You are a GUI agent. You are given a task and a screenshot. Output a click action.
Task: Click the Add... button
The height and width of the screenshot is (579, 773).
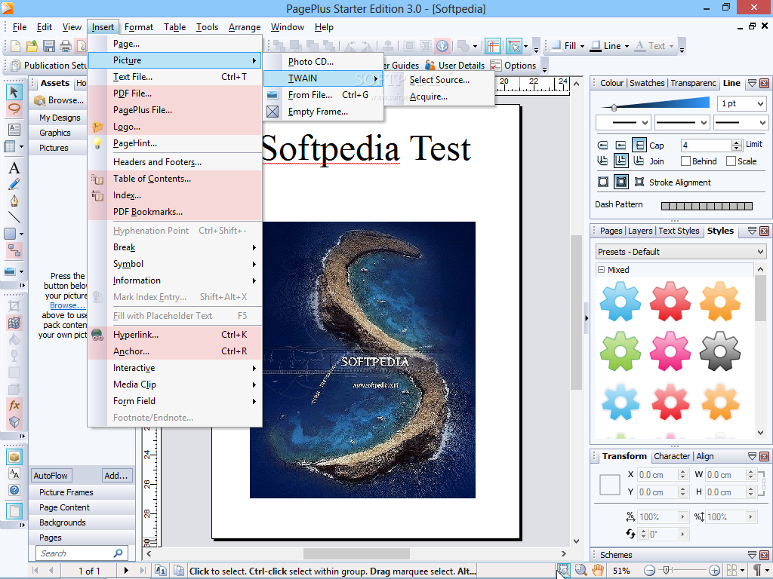click(x=115, y=476)
